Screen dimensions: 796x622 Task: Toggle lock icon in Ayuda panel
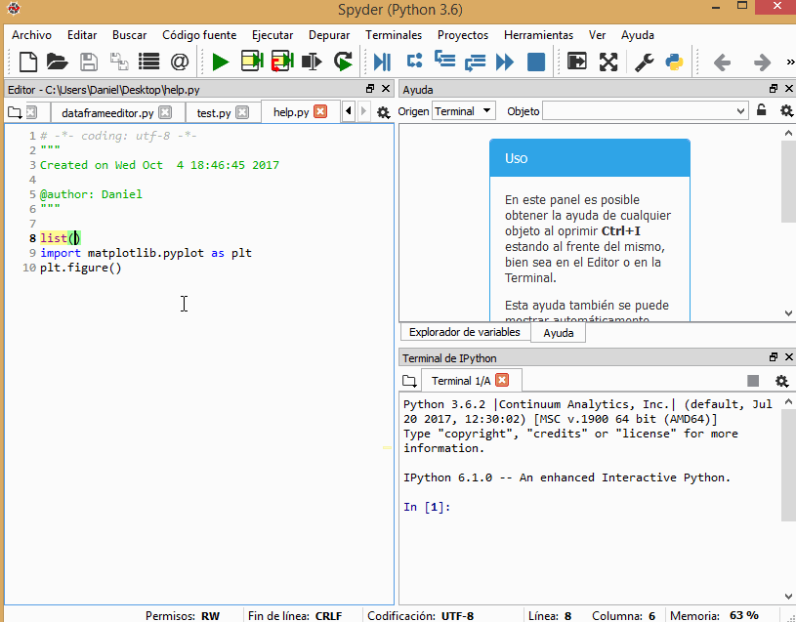tap(762, 110)
